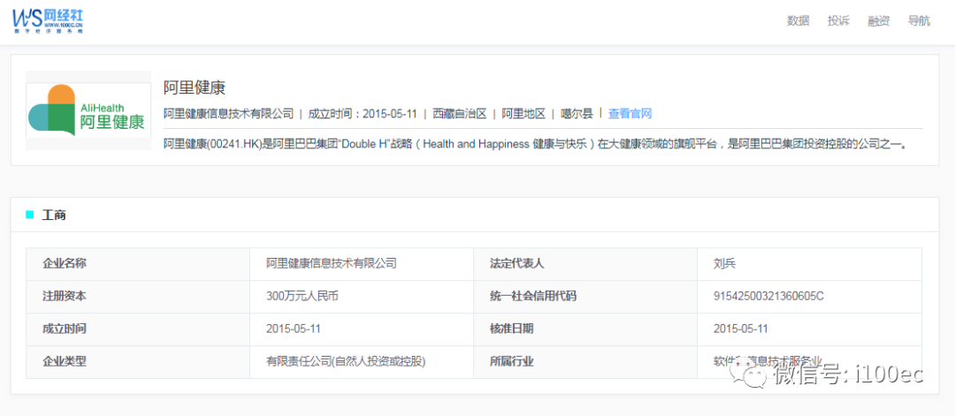Viewport: 955px width, 416px height.
Task: Follow the 查看官网 link
Action: click(x=630, y=113)
